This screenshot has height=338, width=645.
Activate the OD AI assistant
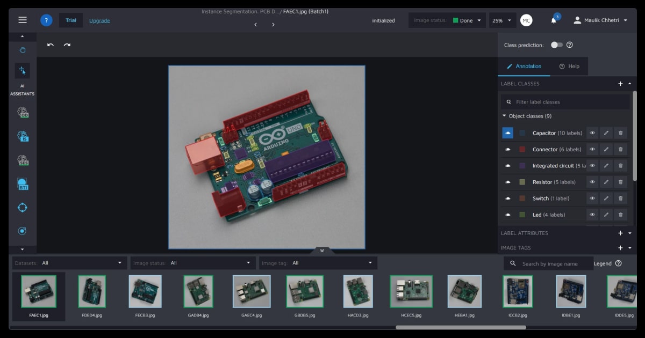pyautogui.click(x=23, y=112)
